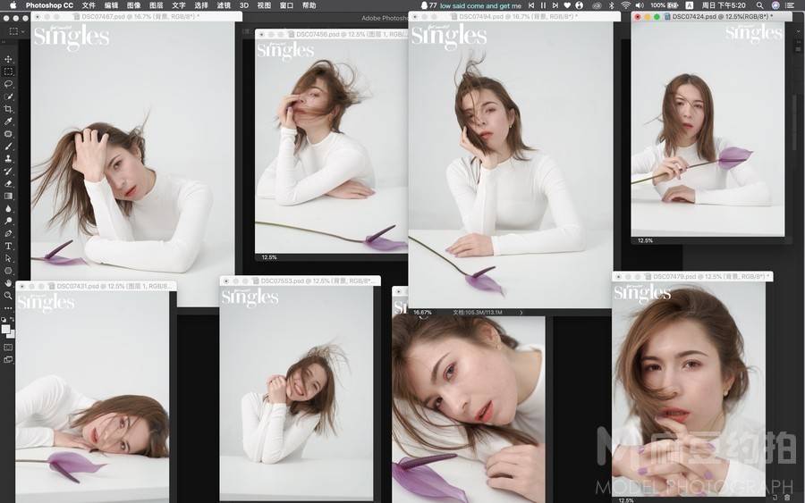Select the Clone Stamp tool

(8, 158)
